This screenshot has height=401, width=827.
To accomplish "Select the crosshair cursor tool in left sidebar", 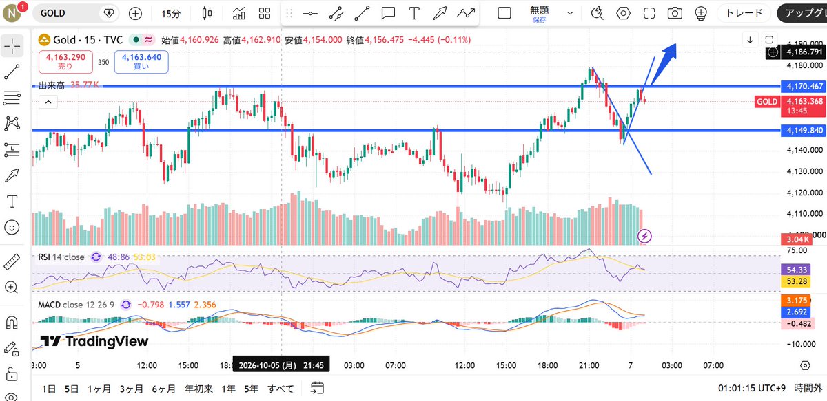I will tap(12, 47).
